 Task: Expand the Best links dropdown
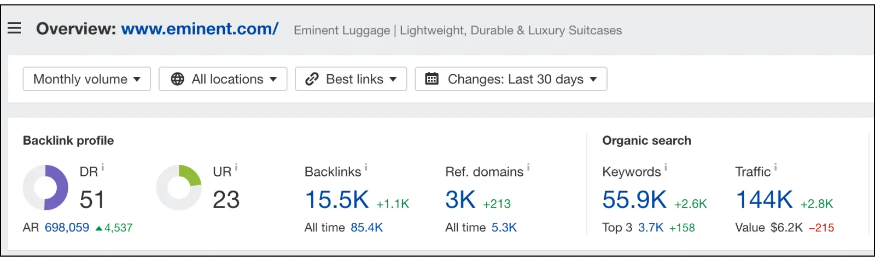[x=351, y=79]
